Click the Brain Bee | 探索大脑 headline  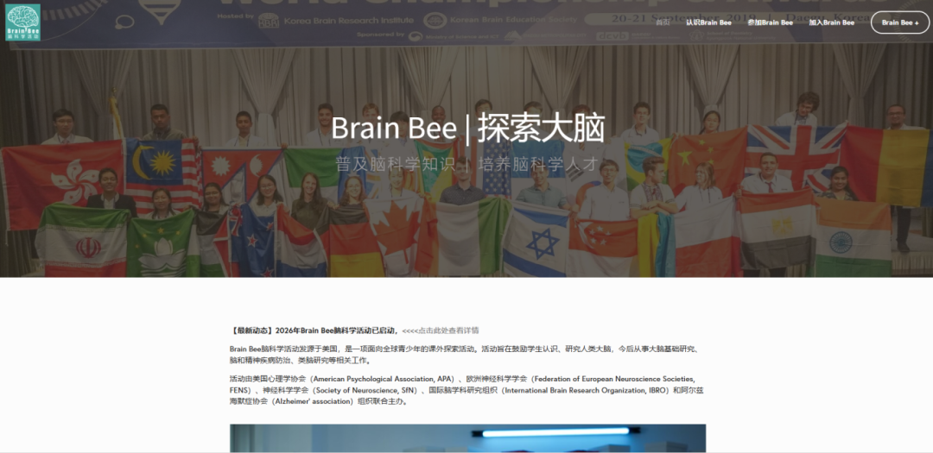pyautogui.click(x=467, y=128)
